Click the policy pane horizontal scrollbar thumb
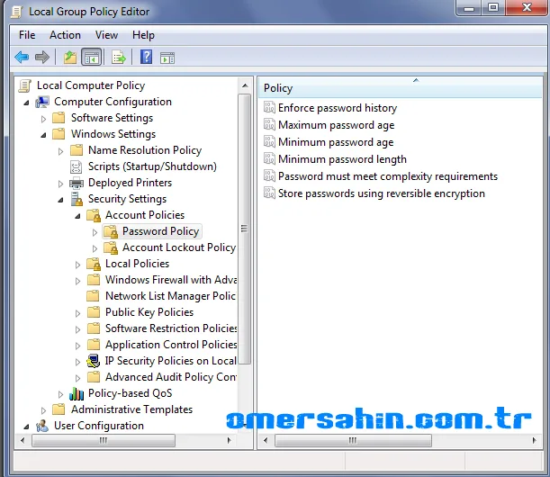Image resolution: width=550 pixels, height=477 pixels. [353, 440]
